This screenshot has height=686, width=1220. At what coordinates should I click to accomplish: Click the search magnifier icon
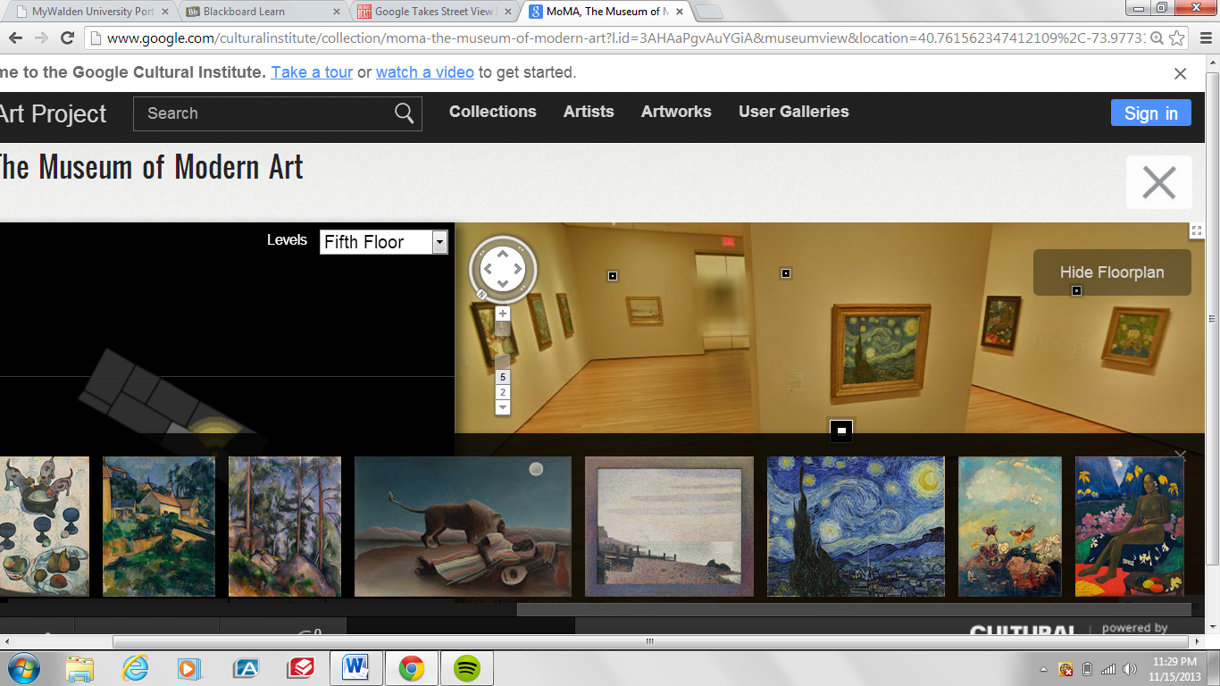point(404,113)
